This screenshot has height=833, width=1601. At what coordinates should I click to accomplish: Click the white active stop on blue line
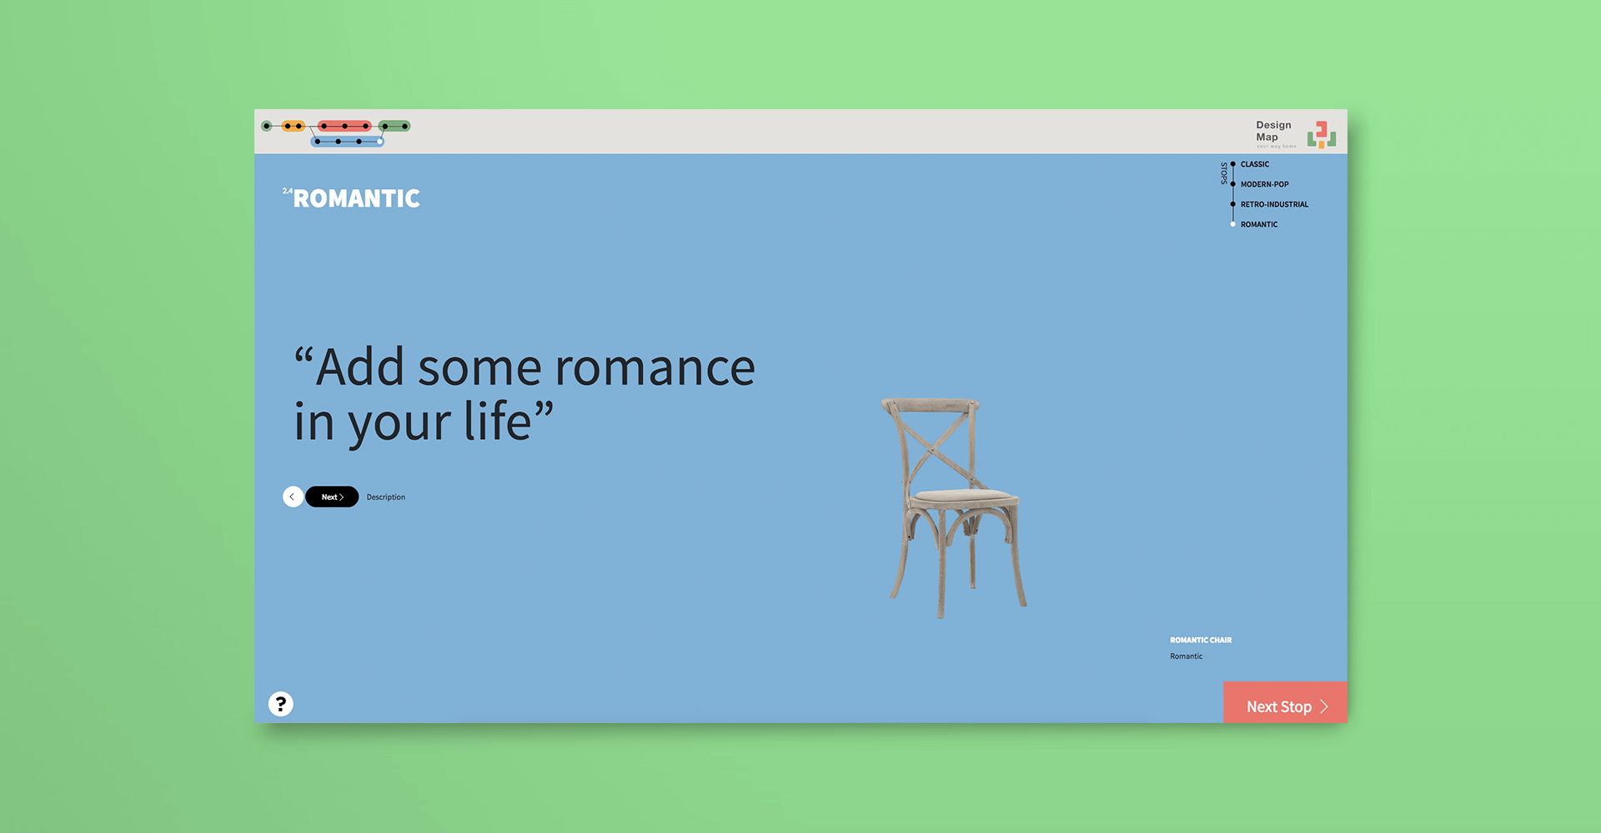point(380,142)
